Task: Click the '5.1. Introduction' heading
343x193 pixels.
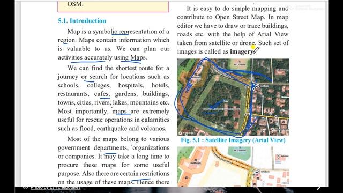Action: click(x=82, y=21)
